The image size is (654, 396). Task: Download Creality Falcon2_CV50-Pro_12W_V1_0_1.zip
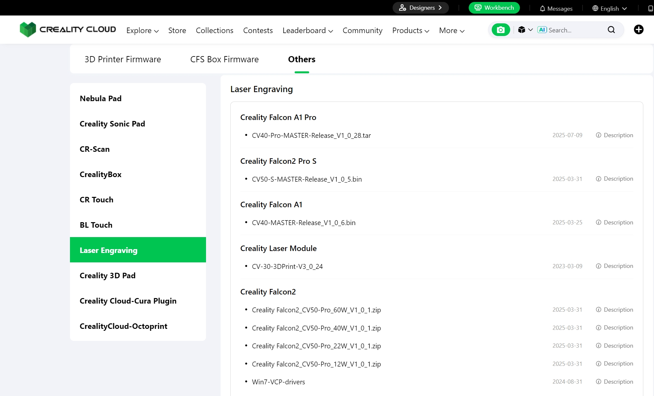pyautogui.click(x=316, y=364)
